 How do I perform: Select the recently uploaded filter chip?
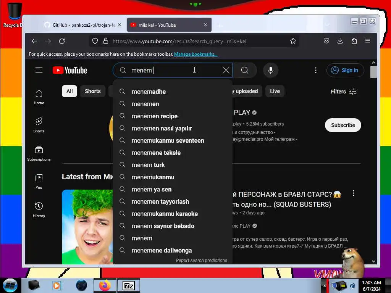coord(247,91)
